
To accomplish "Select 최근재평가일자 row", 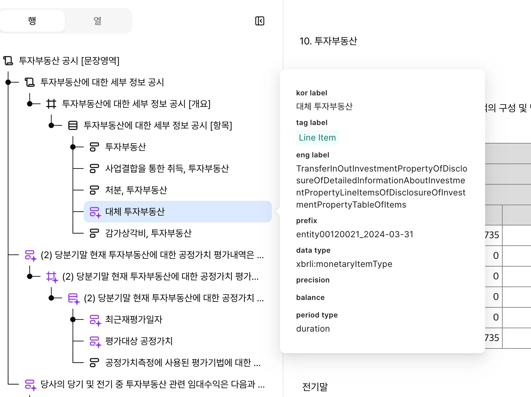I will [134, 319].
